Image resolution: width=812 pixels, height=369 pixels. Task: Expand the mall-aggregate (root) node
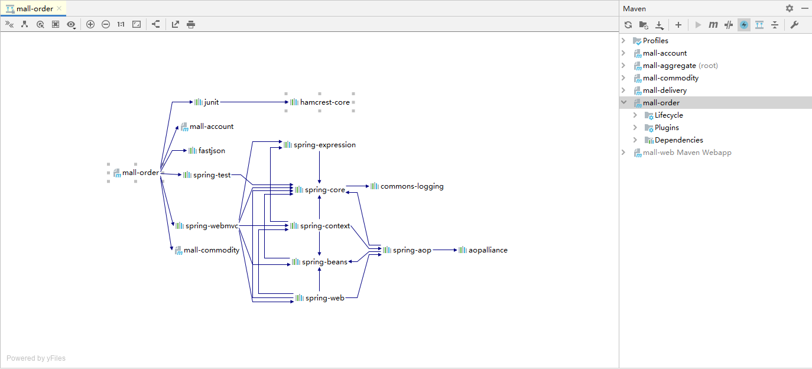[623, 66]
